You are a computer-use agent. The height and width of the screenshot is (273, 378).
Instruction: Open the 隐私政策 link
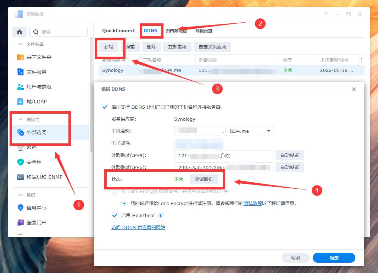pos(253,203)
